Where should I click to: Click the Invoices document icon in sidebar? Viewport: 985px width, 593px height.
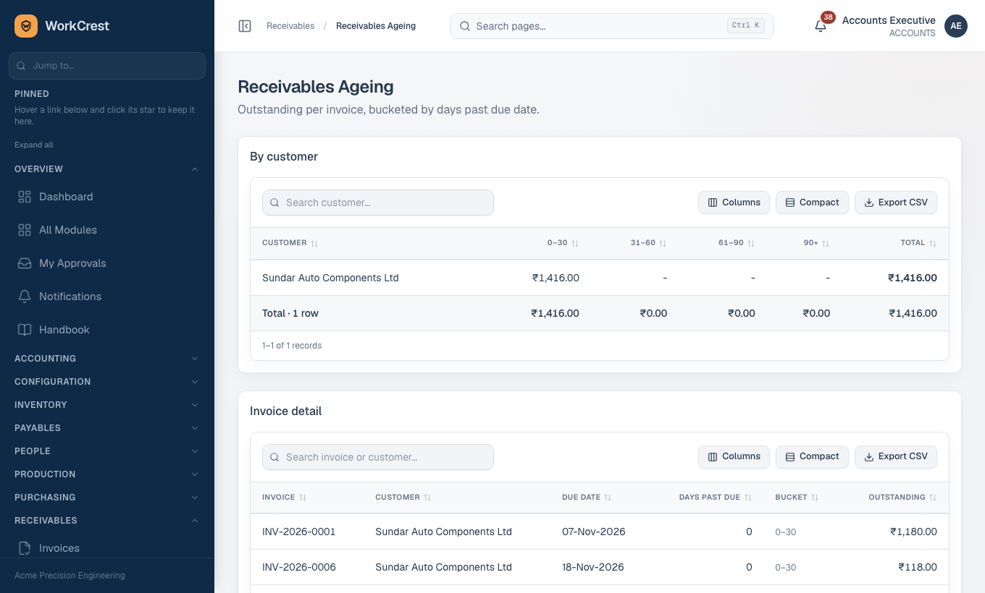click(x=25, y=548)
